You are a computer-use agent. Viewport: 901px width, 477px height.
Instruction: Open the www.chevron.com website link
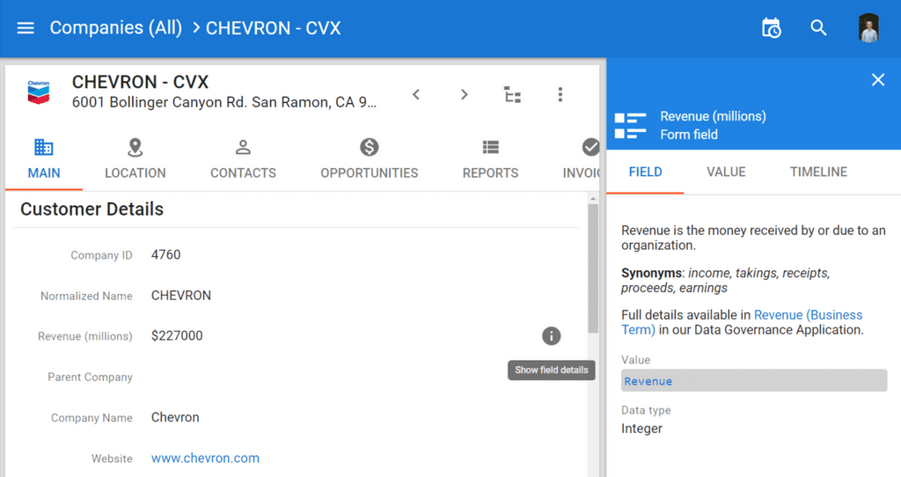tap(205, 458)
